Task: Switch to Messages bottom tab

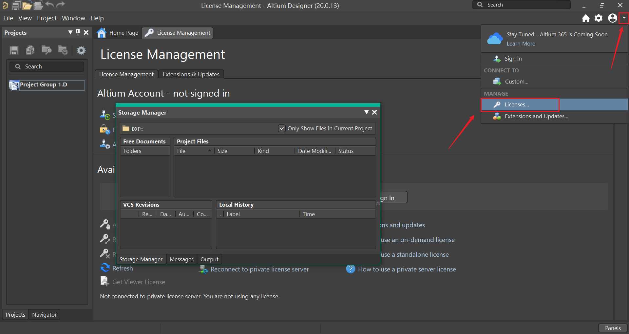Action: tap(181, 259)
